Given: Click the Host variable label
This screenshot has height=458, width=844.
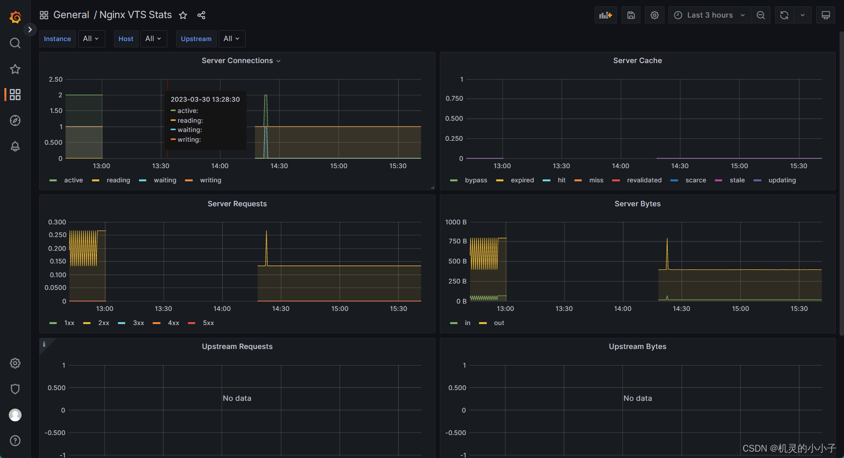Looking at the screenshot, I should coord(126,39).
